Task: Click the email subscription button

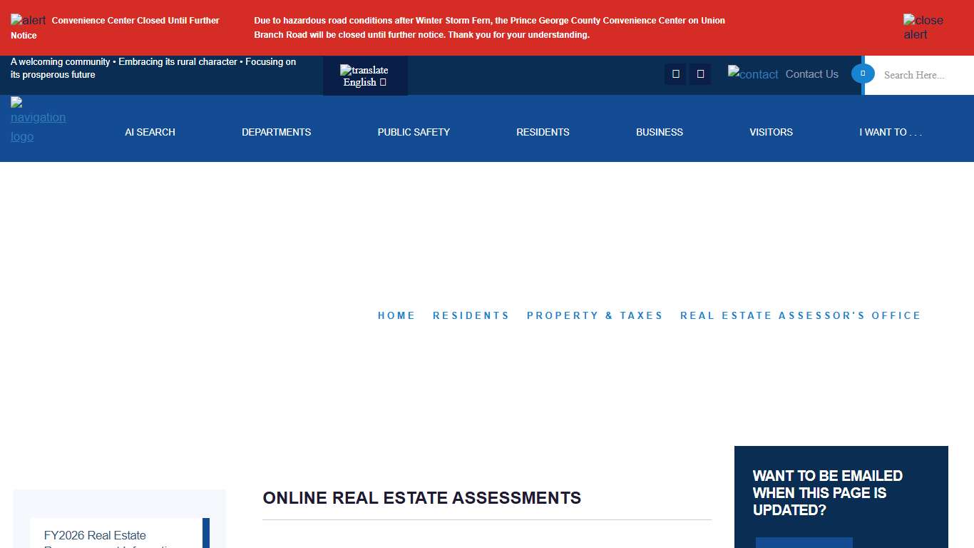Action: (x=804, y=544)
